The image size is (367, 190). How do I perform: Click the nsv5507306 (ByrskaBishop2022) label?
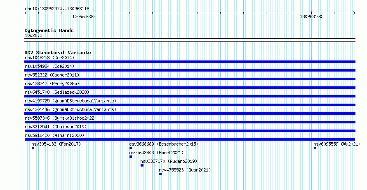point(61,118)
